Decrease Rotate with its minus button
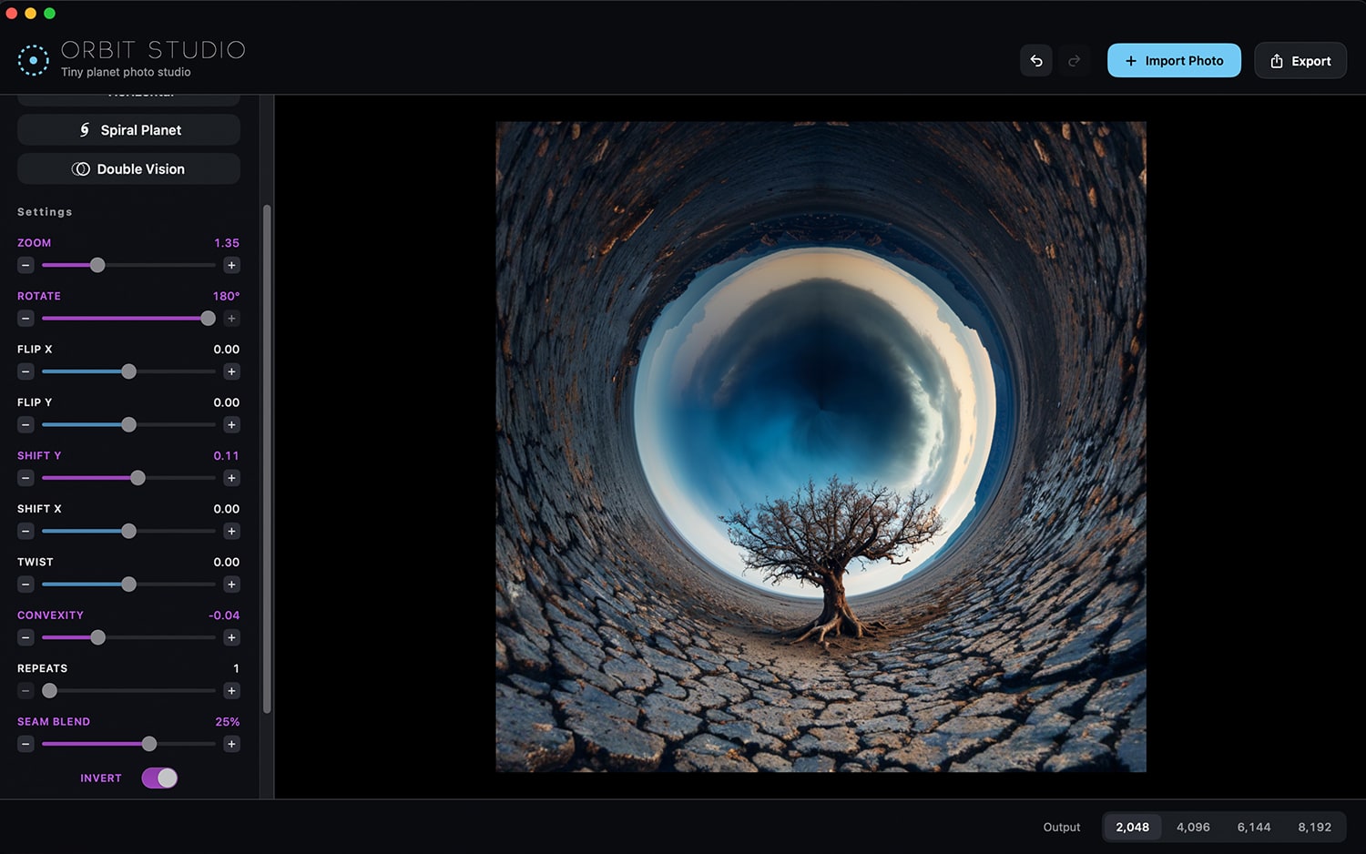The height and width of the screenshot is (854, 1366). [25, 319]
